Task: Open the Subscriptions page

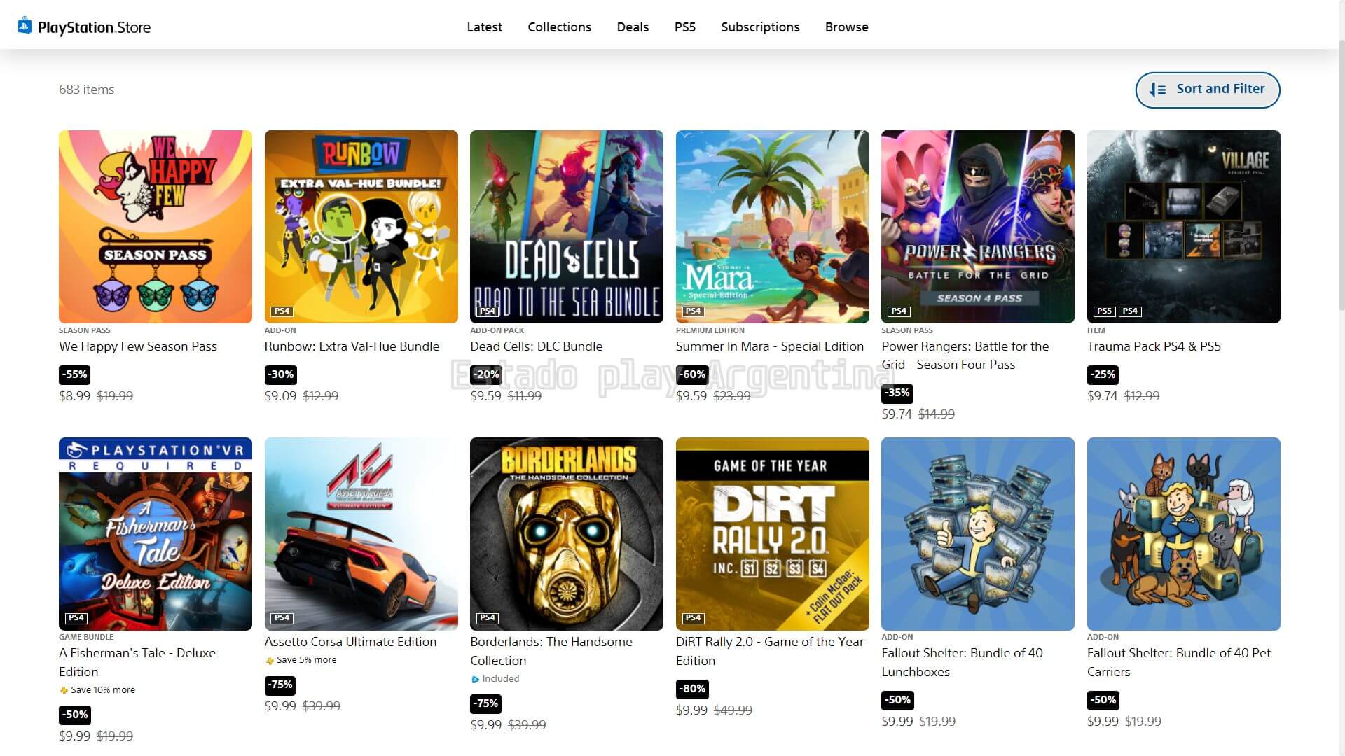Action: [x=760, y=27]
